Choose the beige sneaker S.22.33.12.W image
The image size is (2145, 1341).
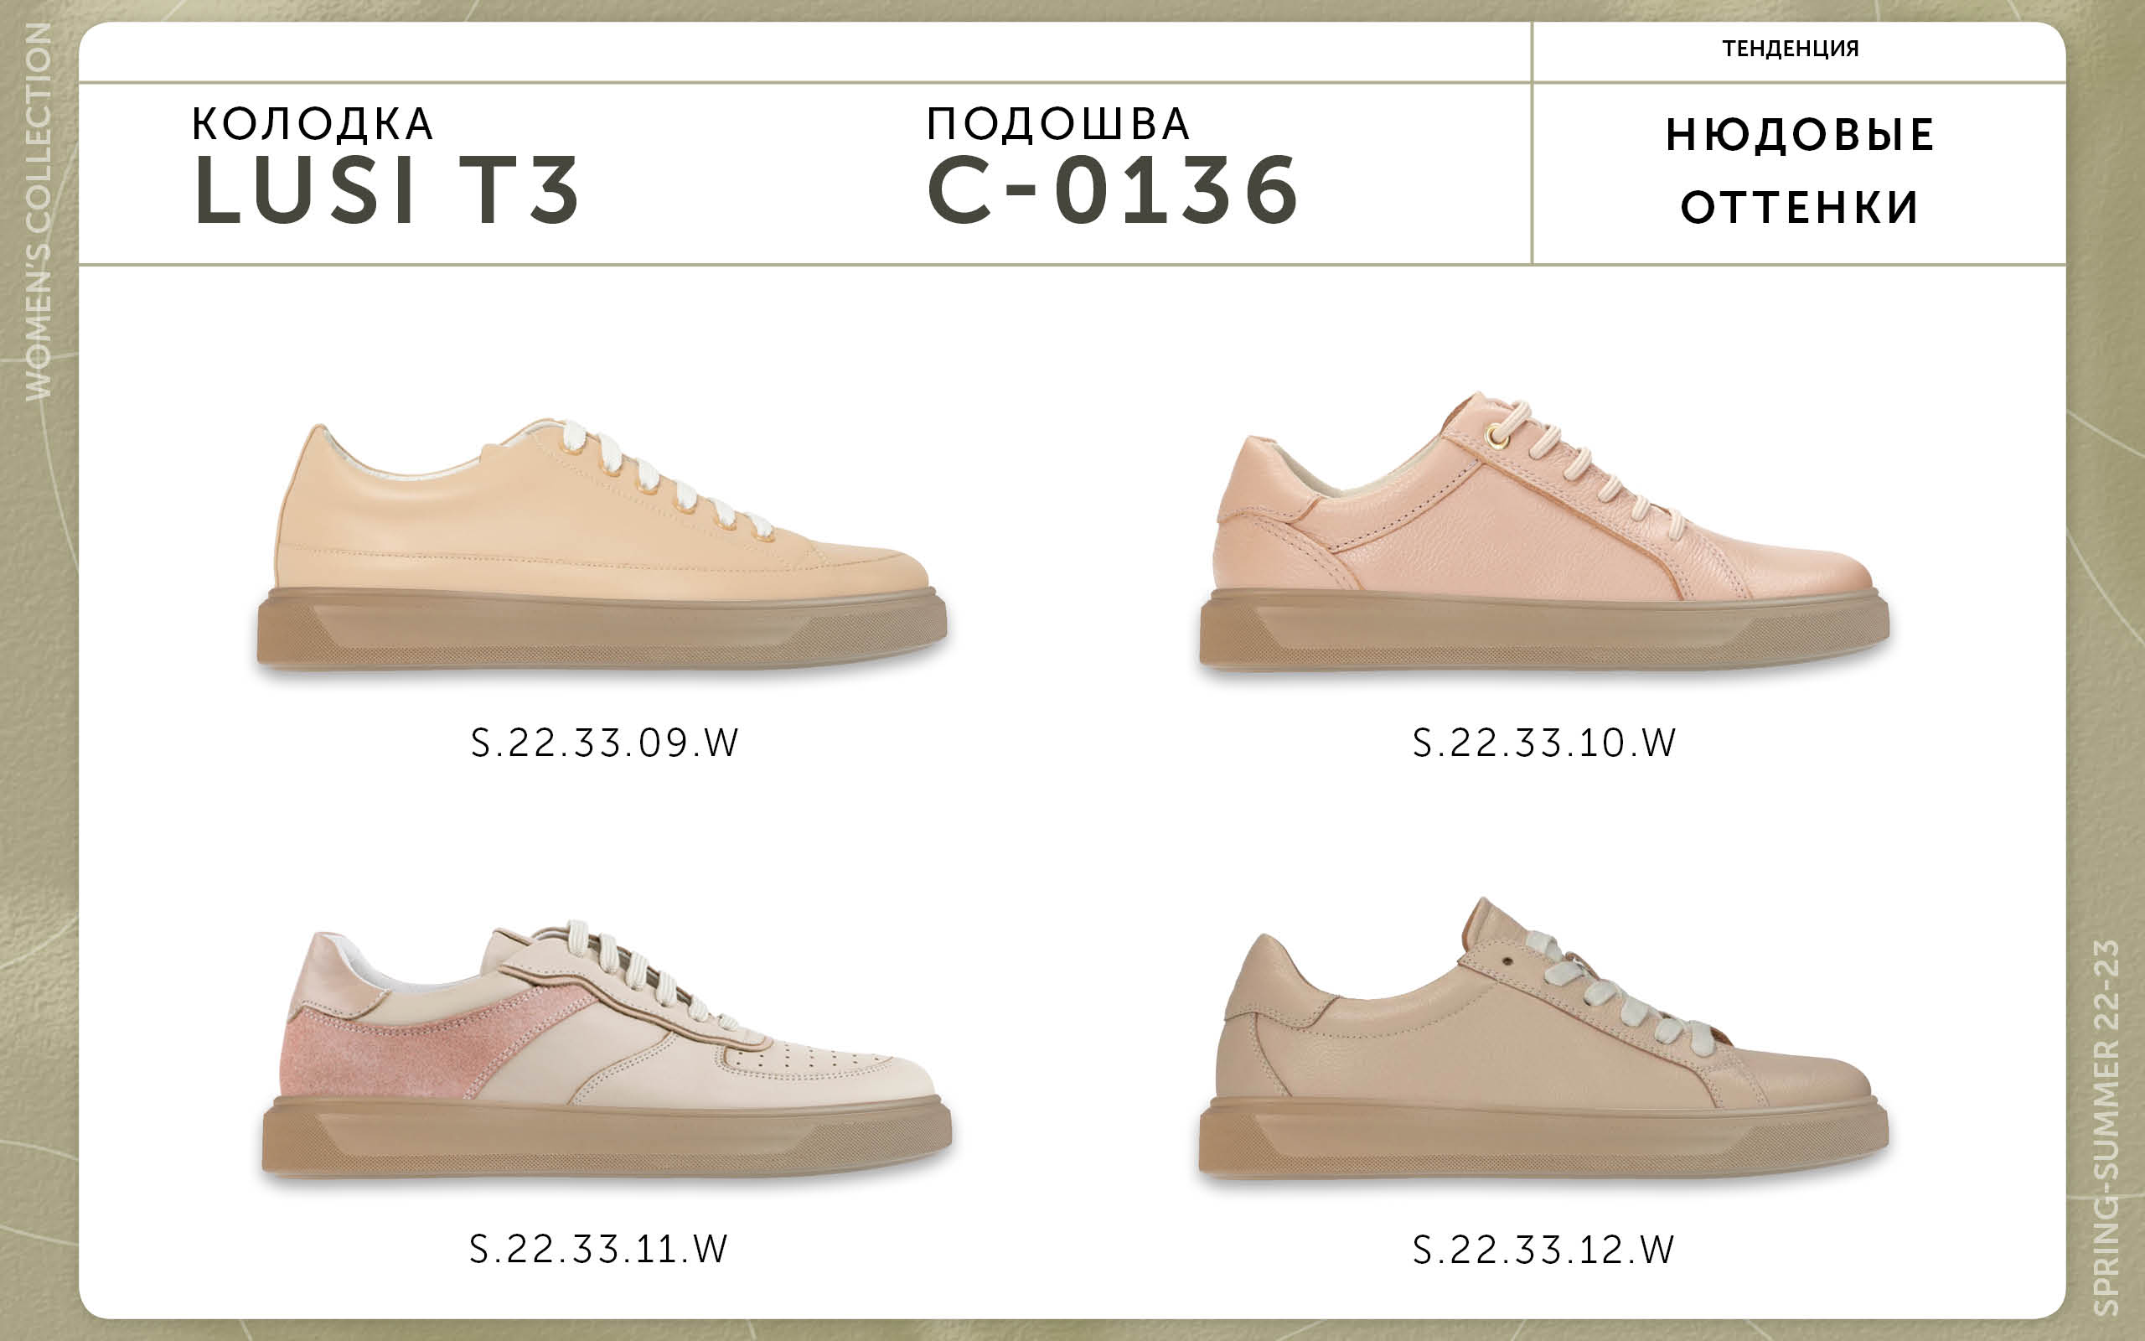tap(1543, 1038)
